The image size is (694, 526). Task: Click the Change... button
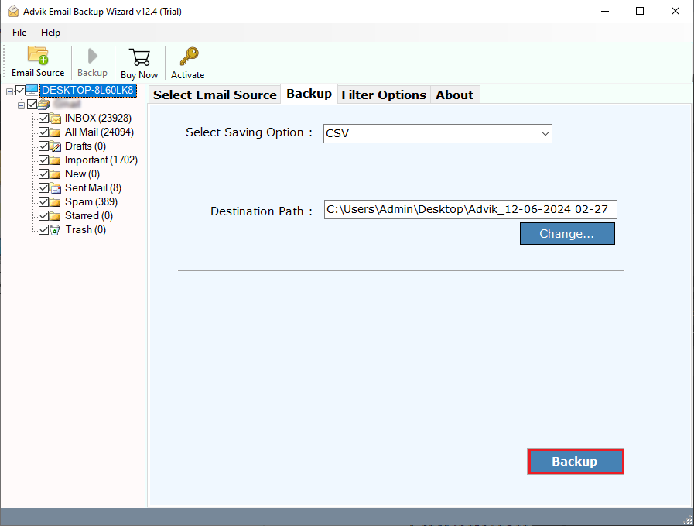point(567,233)
